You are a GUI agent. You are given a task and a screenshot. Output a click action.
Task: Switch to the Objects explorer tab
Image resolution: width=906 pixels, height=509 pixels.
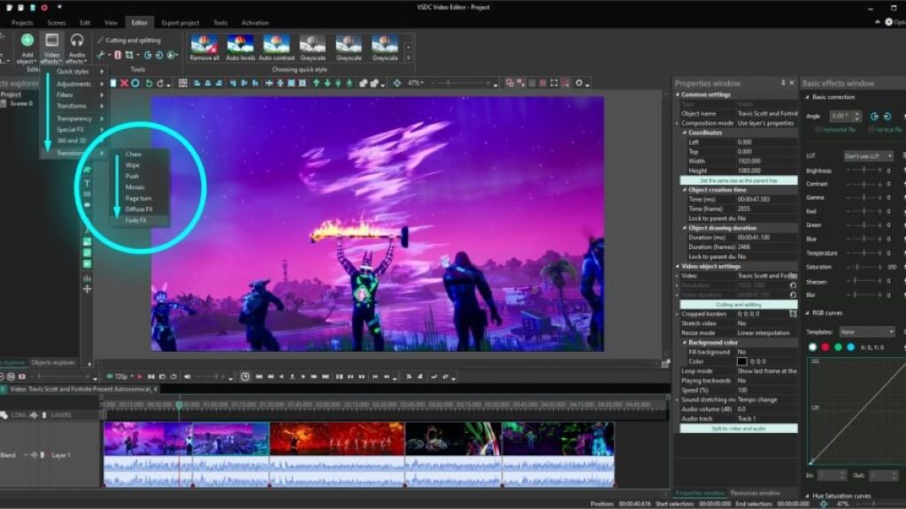pyautogui.click(x=53, y=363)
